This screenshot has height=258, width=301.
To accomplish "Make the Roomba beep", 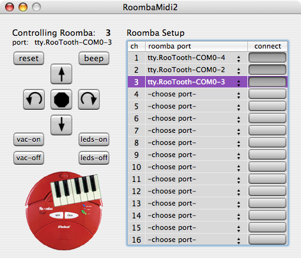I will (x=94, y=58).
